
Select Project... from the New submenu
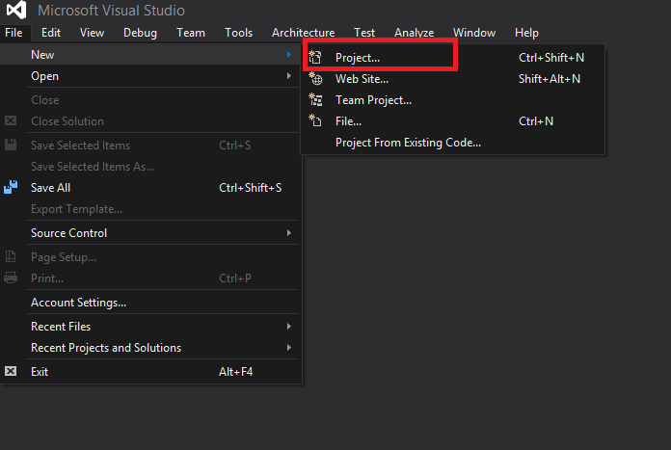(x=453, y=57)
